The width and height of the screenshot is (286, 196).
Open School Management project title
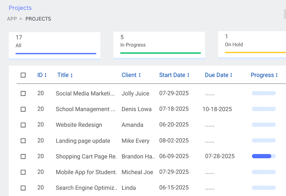point(85,109)
